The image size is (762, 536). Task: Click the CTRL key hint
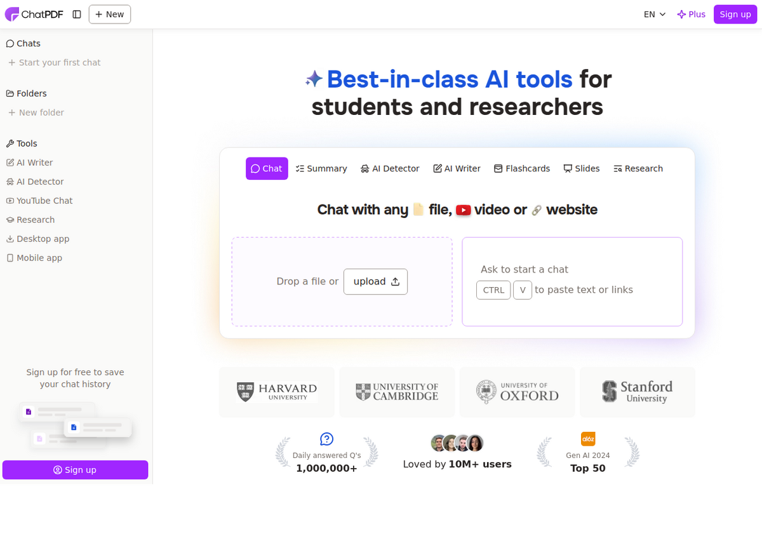click(493, 290)
